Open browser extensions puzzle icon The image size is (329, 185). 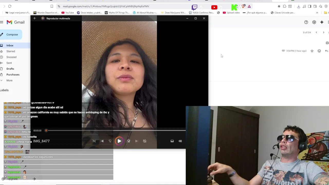[285, 6]
